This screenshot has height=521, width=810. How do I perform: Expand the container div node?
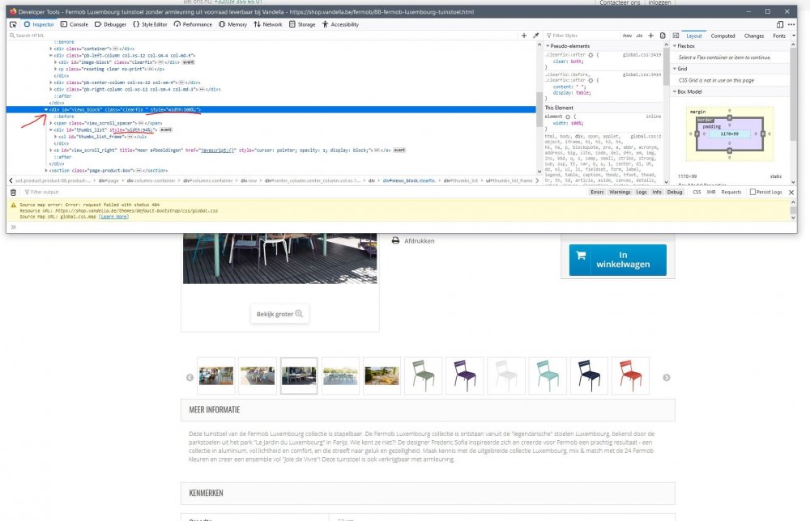click(50, 49)
